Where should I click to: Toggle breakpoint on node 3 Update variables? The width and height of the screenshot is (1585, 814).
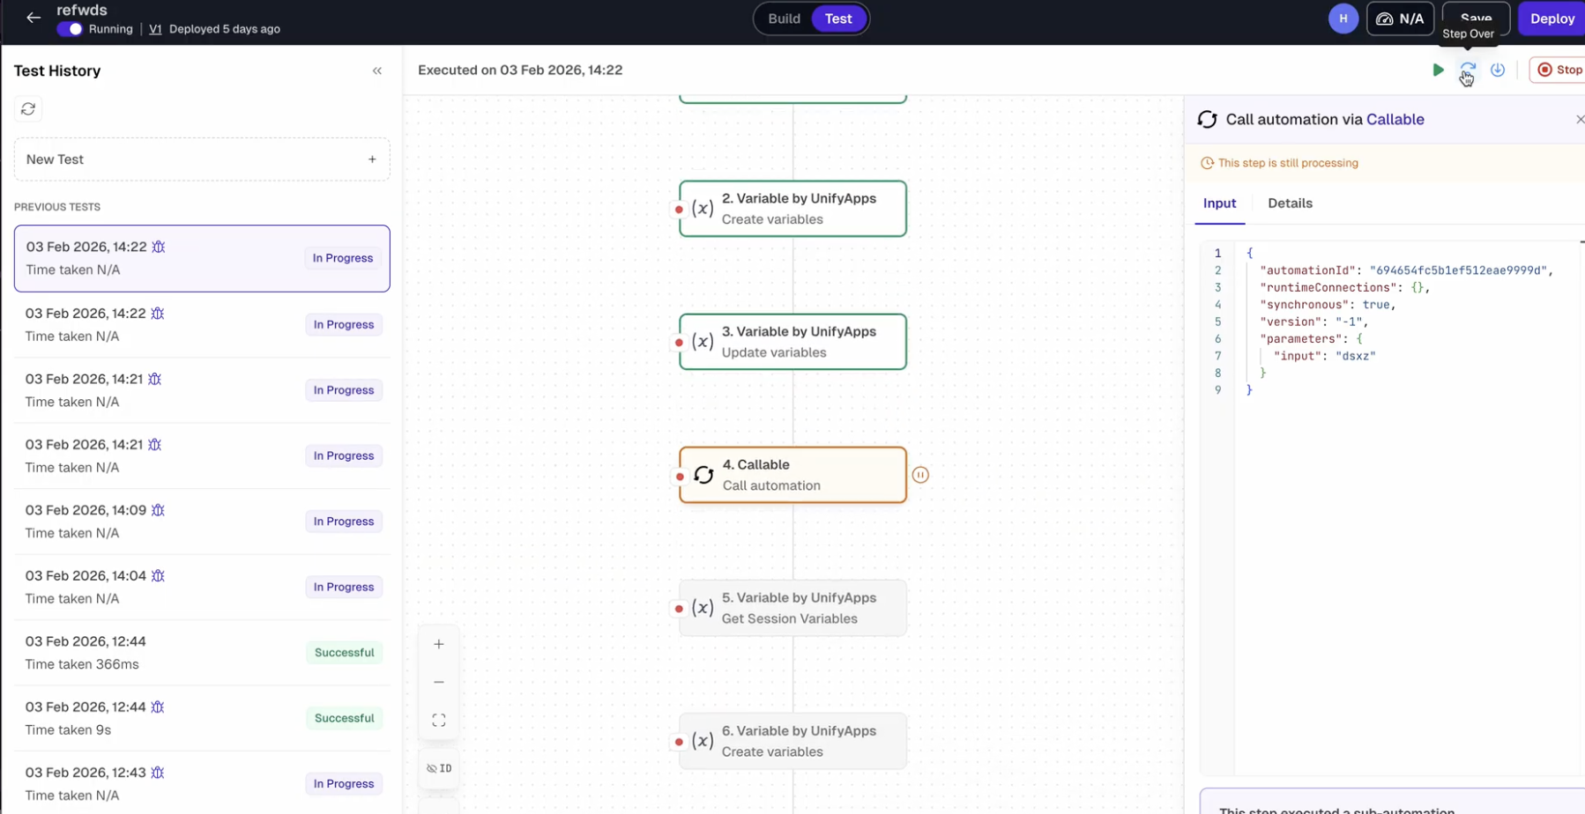pyautogui.click(x=679, y=343)
